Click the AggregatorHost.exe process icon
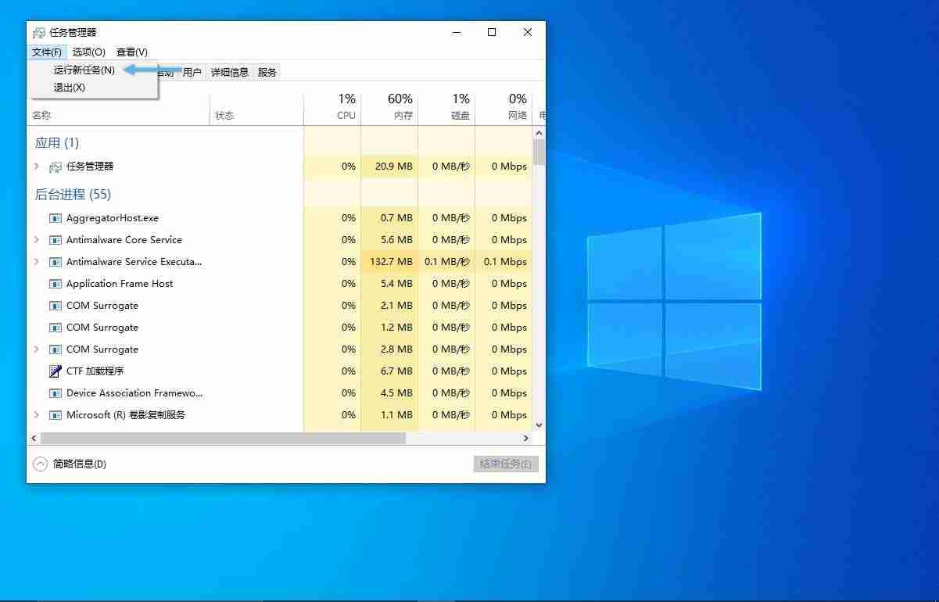Screen dimensions: 939x602 click(55, 218)
